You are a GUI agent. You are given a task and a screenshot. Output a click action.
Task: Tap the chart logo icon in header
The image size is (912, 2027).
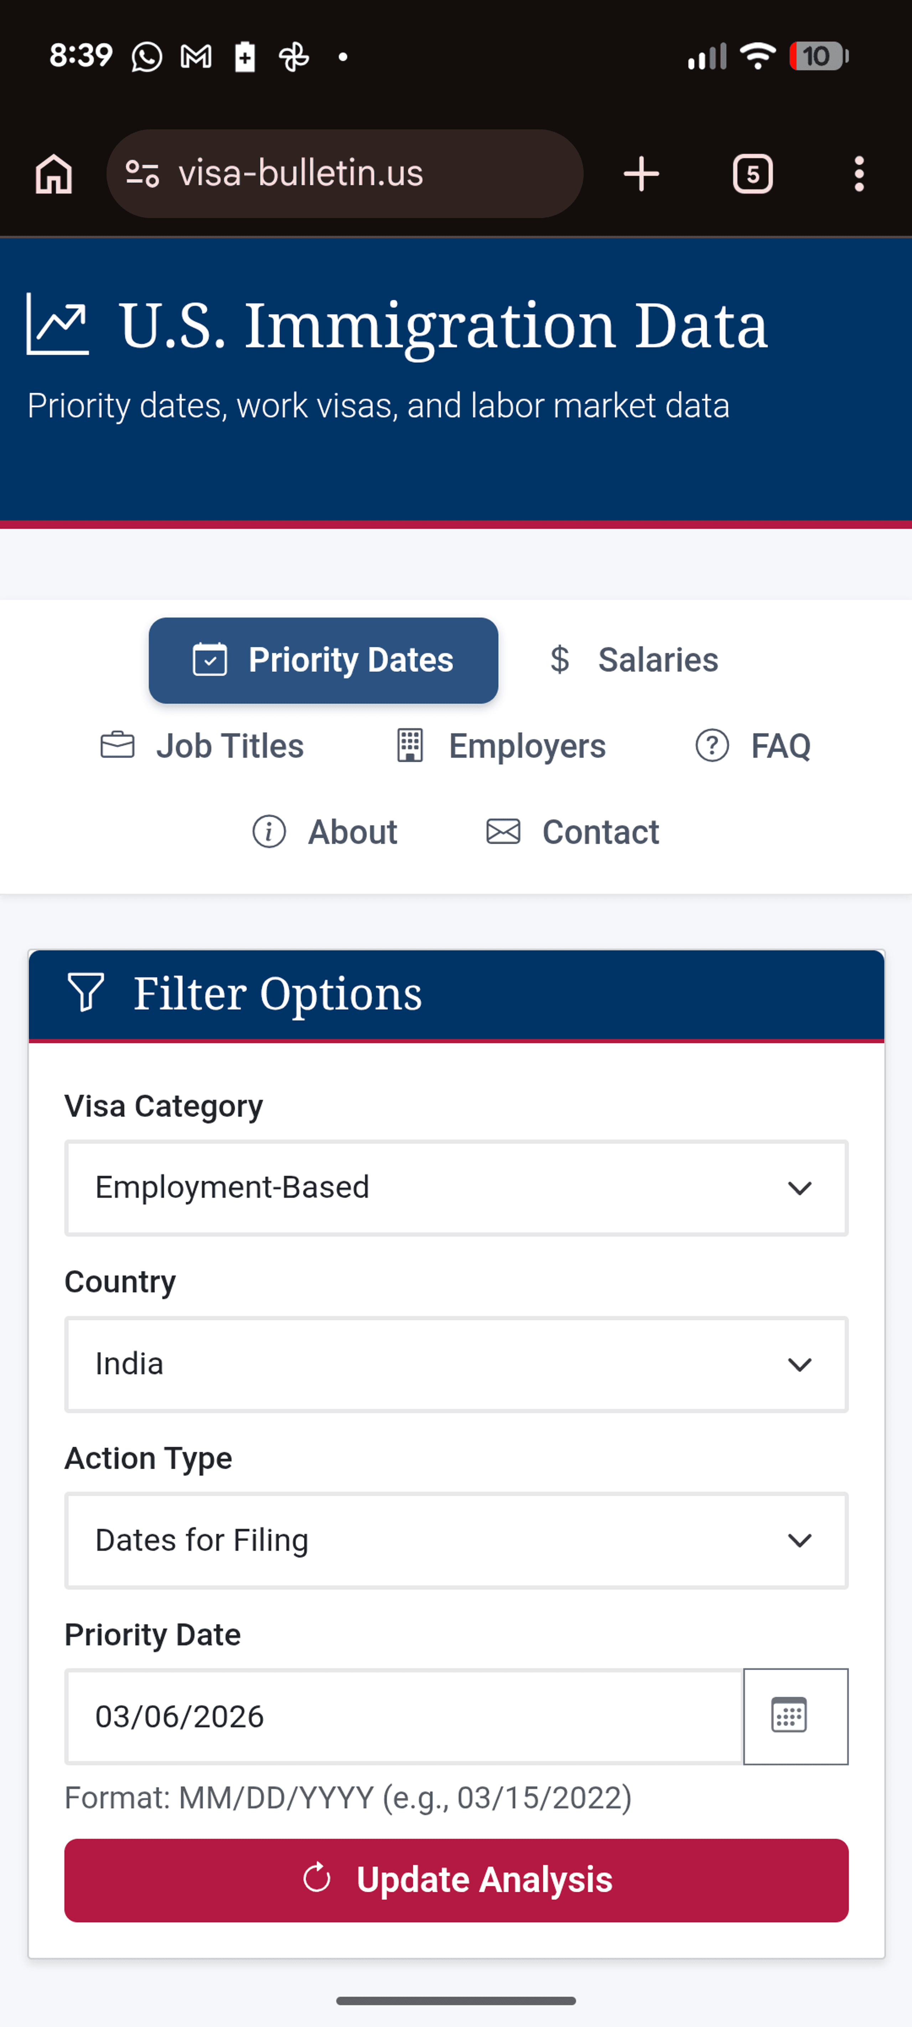click(x=57, y=324)
